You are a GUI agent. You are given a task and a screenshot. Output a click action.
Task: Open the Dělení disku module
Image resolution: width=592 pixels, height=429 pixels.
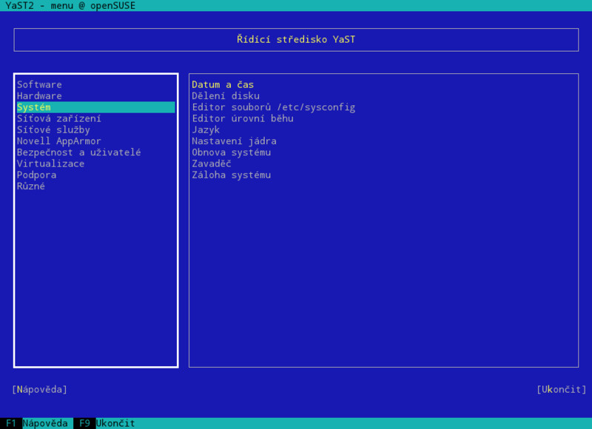(226, 96)
